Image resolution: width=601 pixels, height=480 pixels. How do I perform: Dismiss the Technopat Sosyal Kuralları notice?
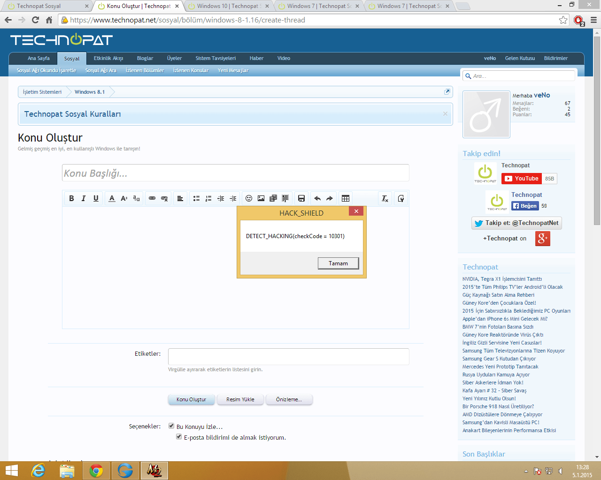coord(445,113)
